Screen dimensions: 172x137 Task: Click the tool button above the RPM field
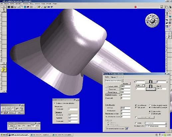[x=125, y=83]
